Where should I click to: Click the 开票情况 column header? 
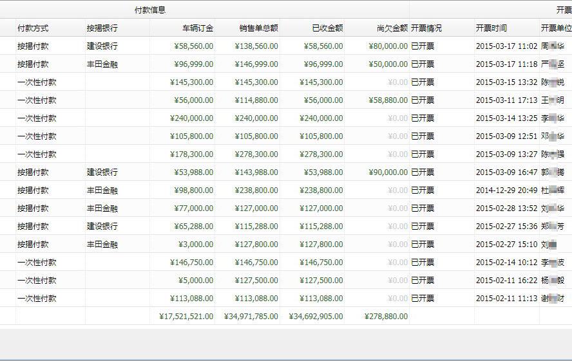tap(426, 28)
